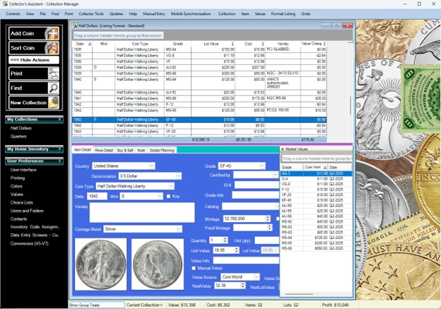Open the Denomination dropdown
This screenshot has width=441, height=309.
point(178,176)
